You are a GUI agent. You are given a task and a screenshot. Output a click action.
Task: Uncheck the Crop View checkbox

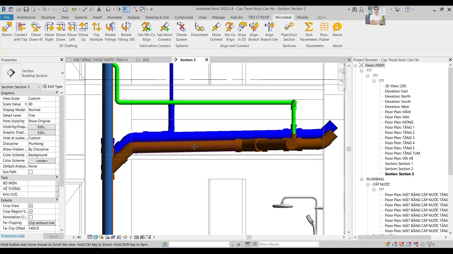point(30,206)
